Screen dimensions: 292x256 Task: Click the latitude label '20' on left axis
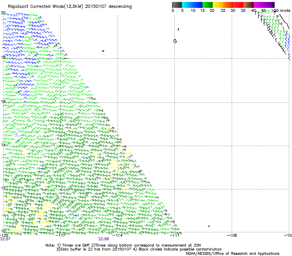(x=3, y=13)
